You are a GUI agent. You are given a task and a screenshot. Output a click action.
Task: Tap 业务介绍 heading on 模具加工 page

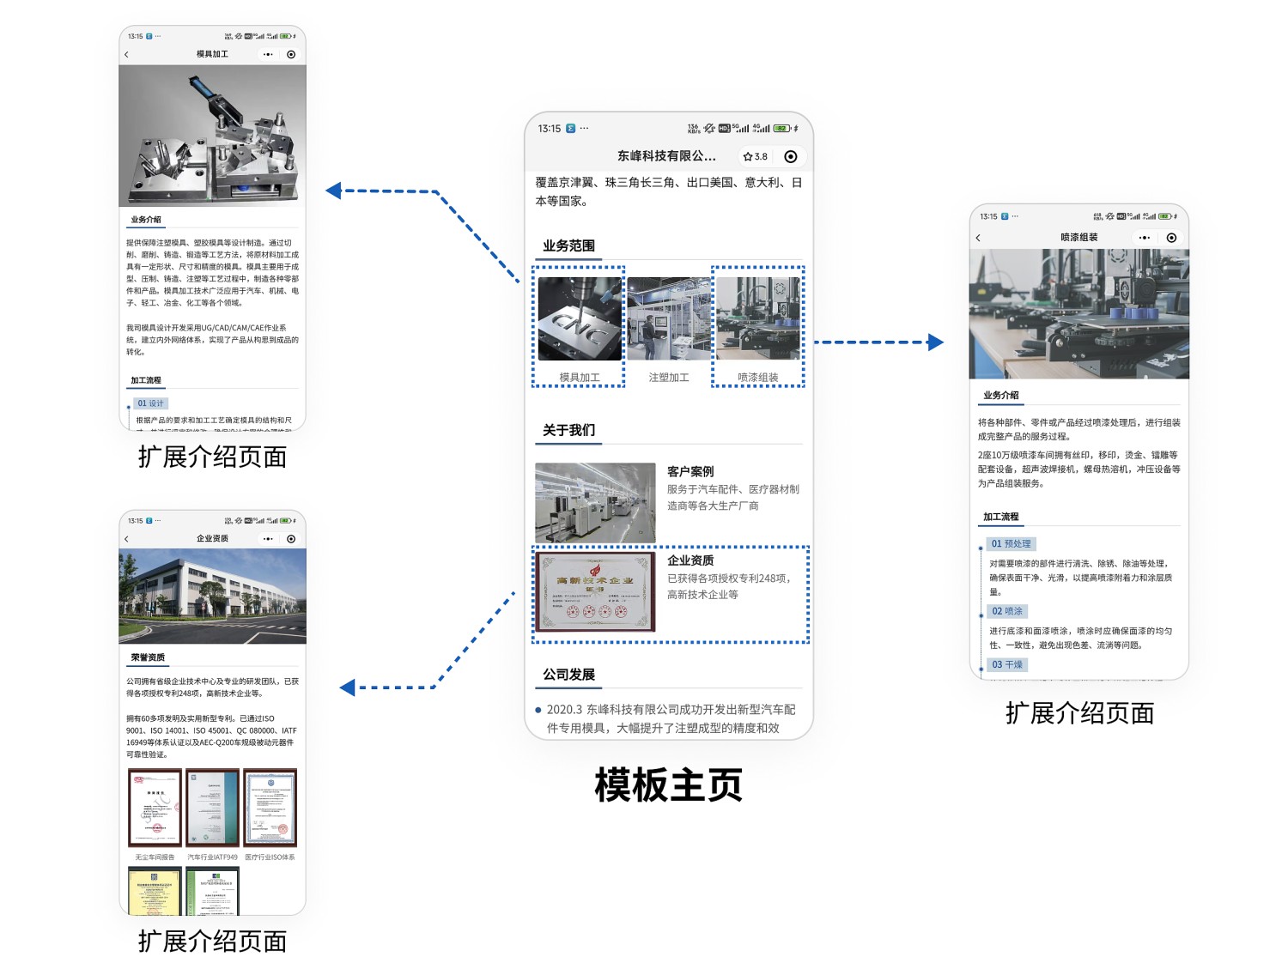[x=146, y=220]
